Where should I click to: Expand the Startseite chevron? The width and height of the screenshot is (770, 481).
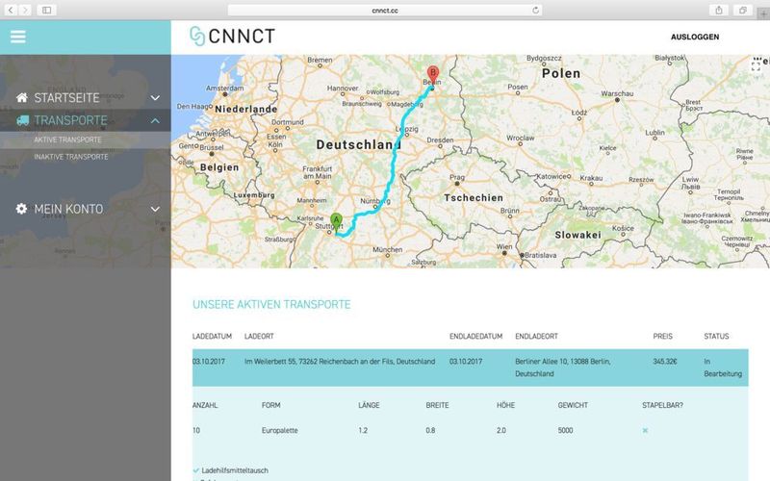pyautogui.click(x=155, y=98)
